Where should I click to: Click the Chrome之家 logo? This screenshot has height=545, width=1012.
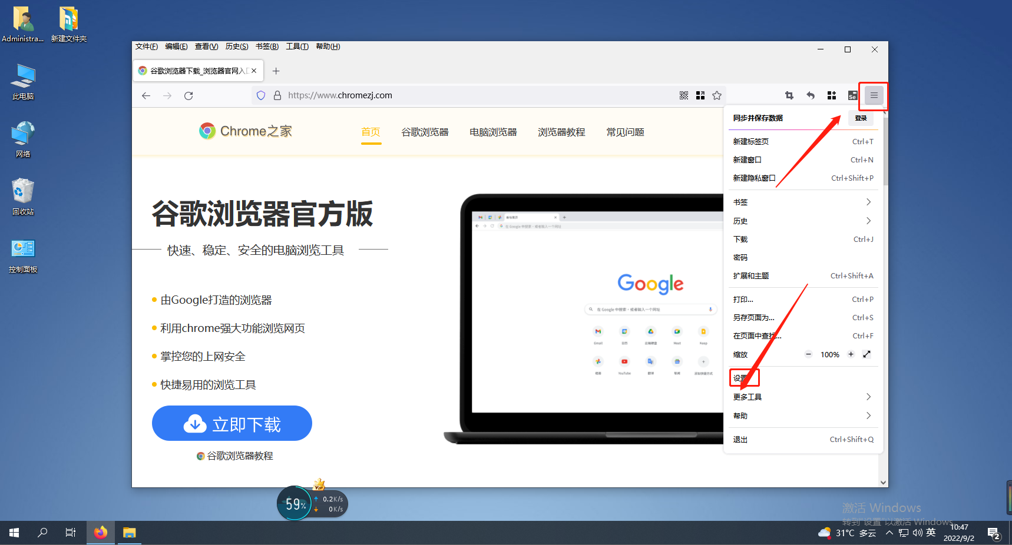246,131
